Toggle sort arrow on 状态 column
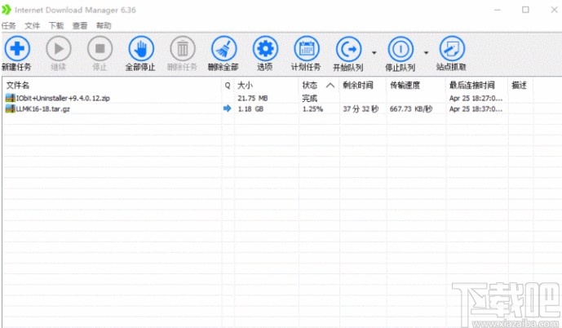Screen dimensions: 562x328 tap(330, 86)
